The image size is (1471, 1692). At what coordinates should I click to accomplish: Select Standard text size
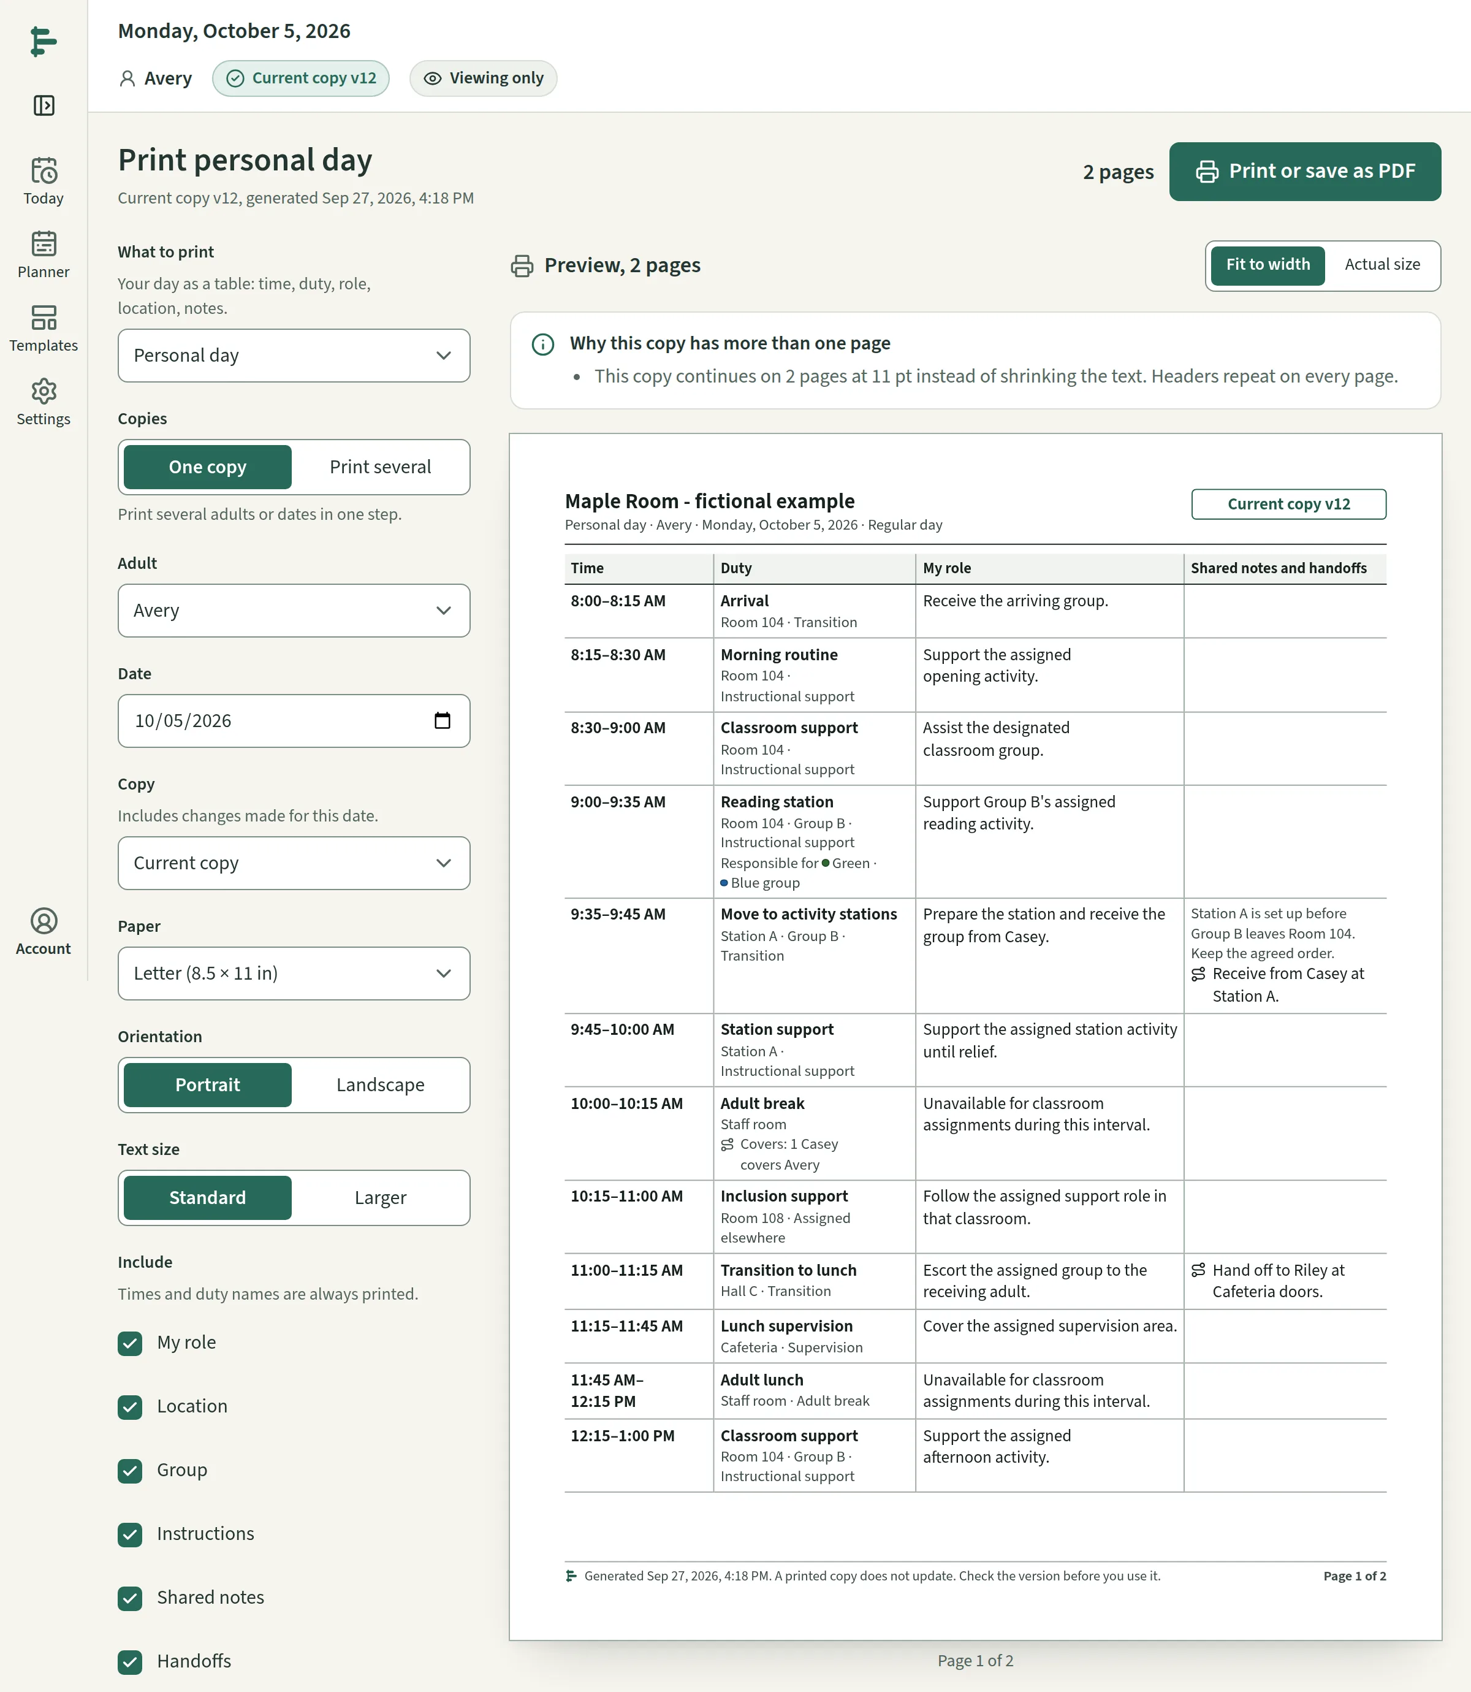click(208, 1198)
